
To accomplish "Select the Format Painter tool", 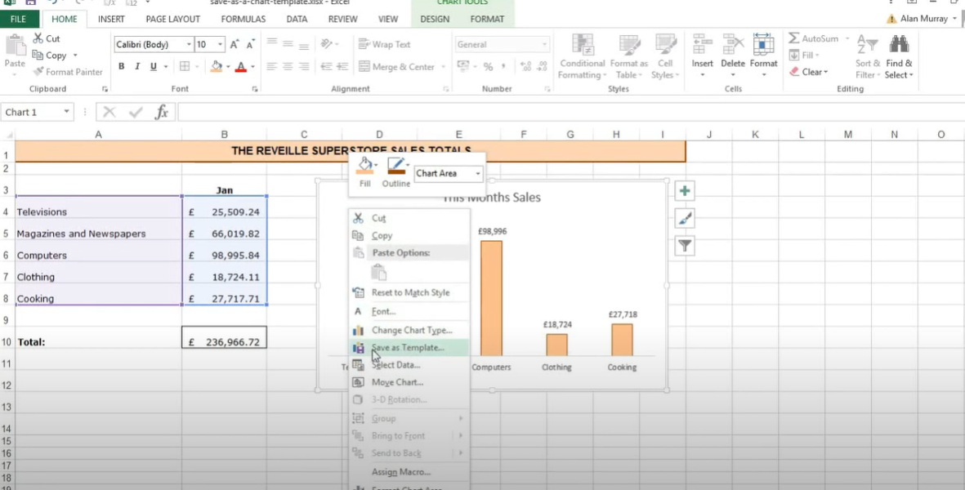I will (x=68, y=72).
